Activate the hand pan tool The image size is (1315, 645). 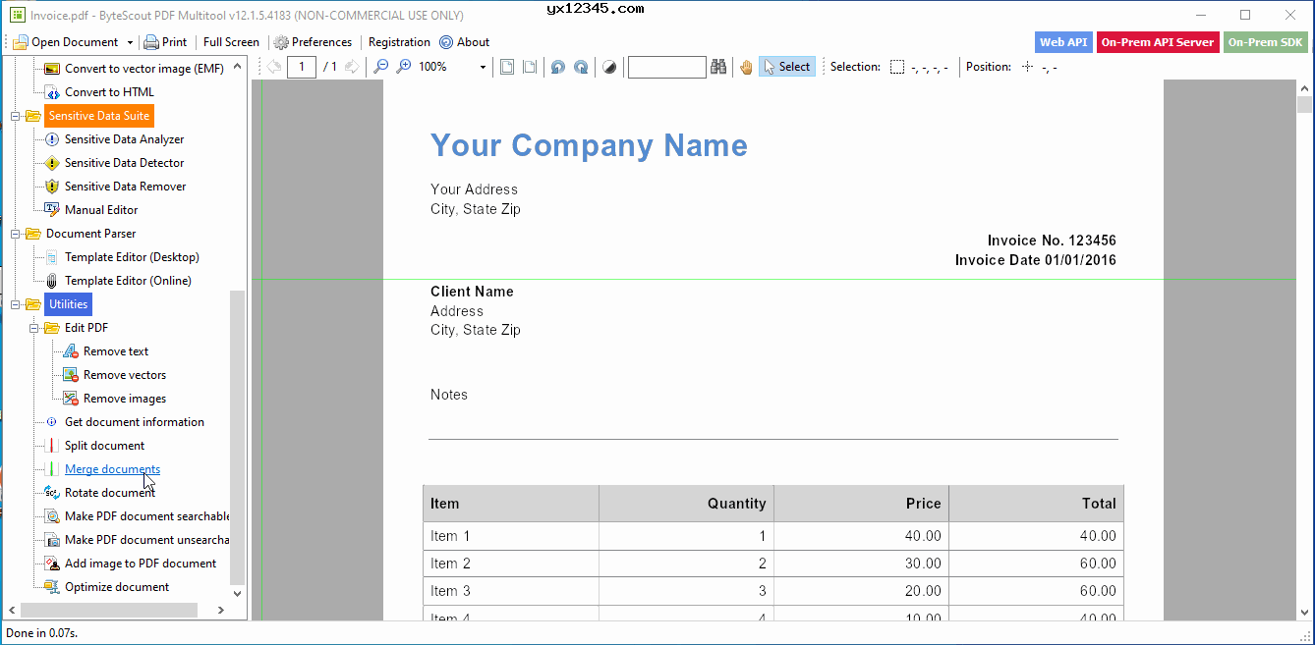[746, 67]
